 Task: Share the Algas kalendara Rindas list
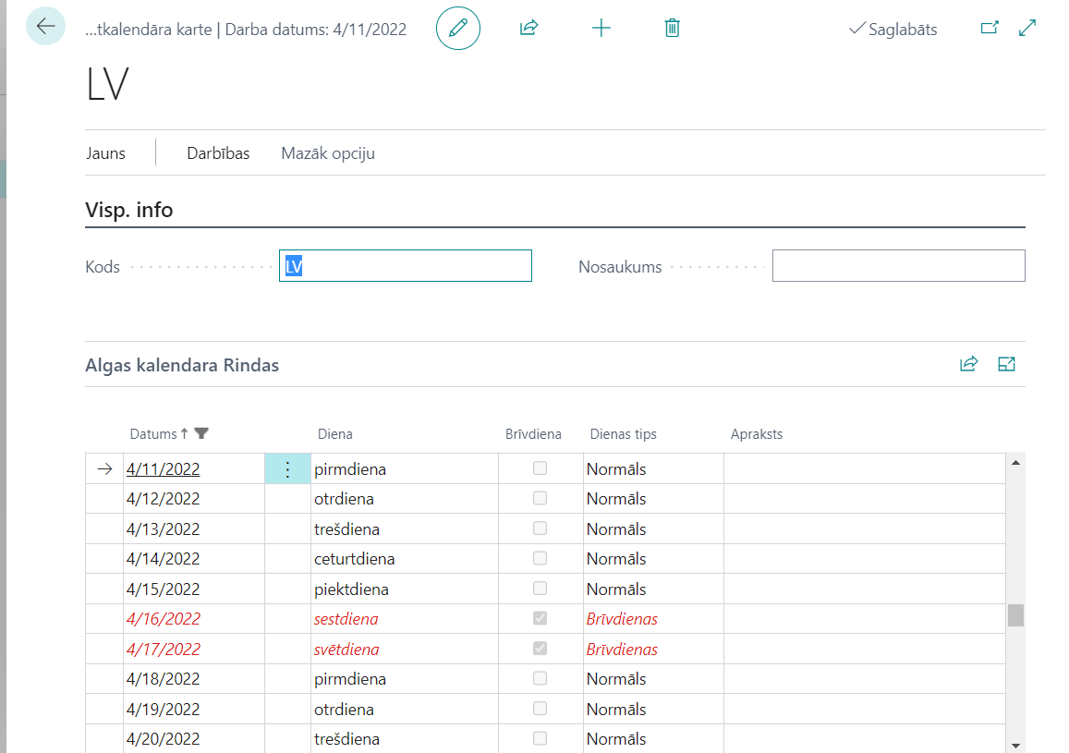(x=968, y=364)
